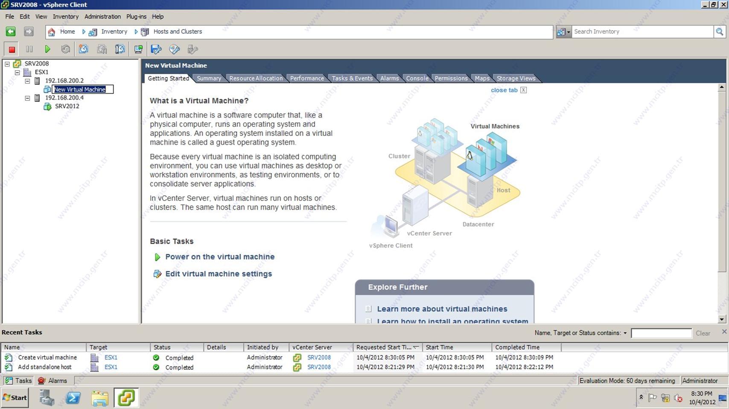Close the Recent Tasks panel
Image resolution: width=729 pixels, height=409 pixels.
[x=724, y=331]
